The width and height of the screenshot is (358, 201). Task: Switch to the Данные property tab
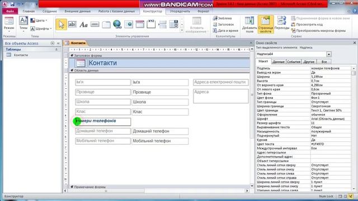click(279, 61)
